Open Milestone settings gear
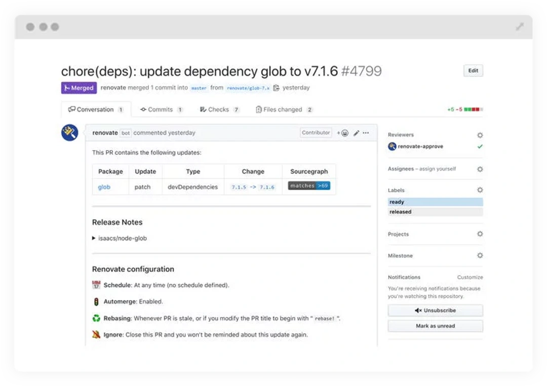Viewport: 547px width, 386px height. (x=480, y=256)
